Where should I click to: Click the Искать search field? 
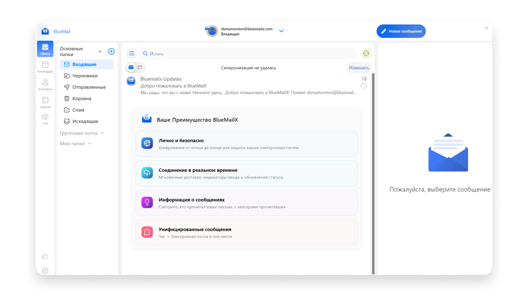coord(248,54)
